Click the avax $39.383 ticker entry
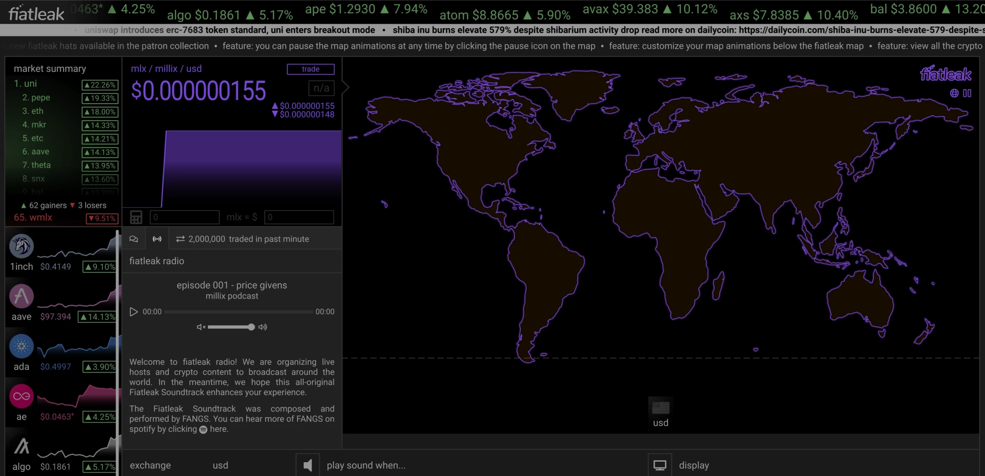The image size is (985, 476). point(650,9)
